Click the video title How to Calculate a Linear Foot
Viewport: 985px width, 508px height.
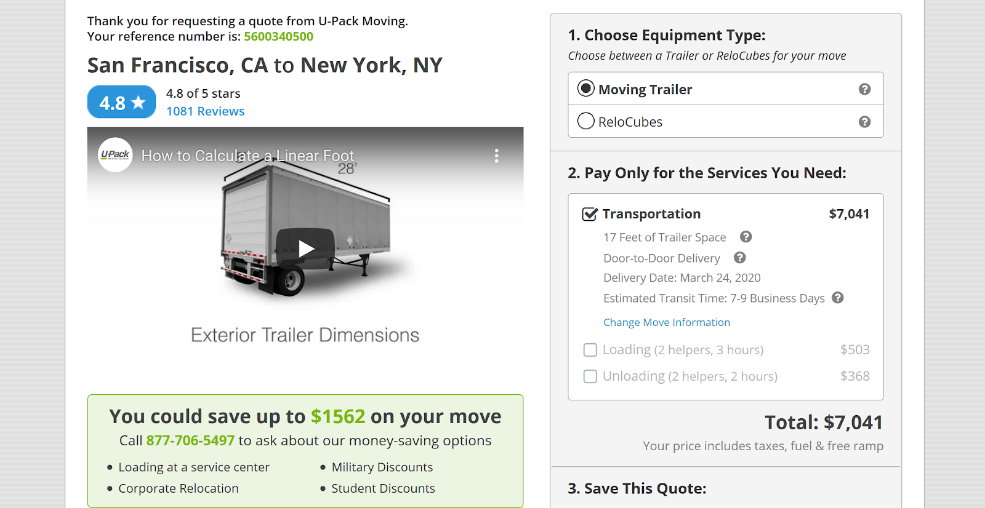[247, 156]
